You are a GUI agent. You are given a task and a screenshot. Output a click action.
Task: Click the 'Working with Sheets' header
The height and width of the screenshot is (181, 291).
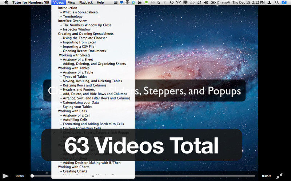75,55
